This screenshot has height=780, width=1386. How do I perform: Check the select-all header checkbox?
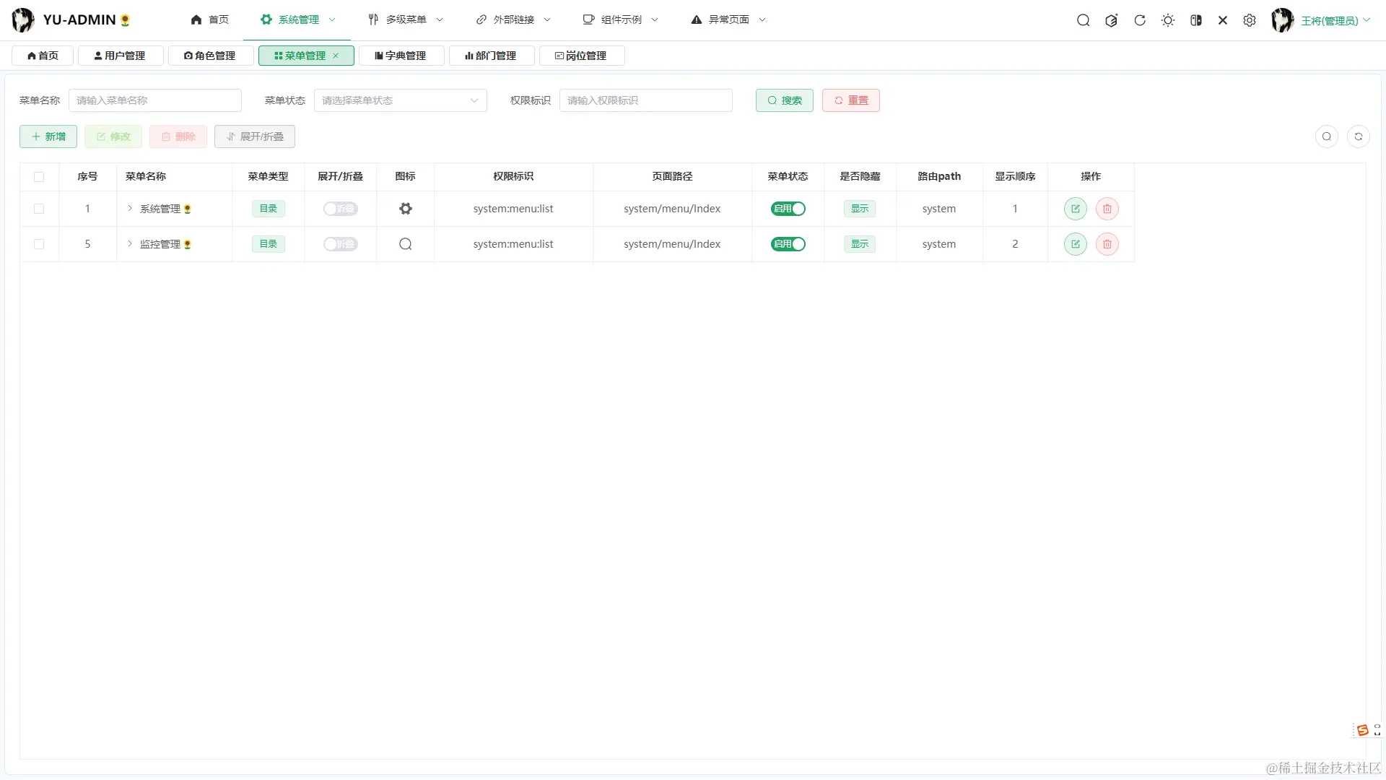(39, 177)
